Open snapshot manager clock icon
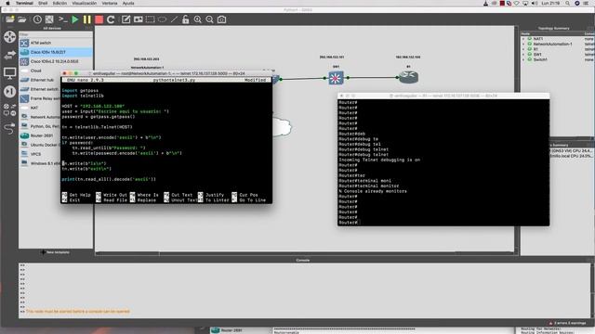595x334 pixels. (x=37, y=19)
